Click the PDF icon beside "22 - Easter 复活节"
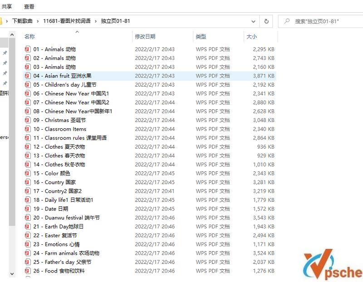Image resolution: width=363 pixels, height=282 pixels. [x=27, y=235]
